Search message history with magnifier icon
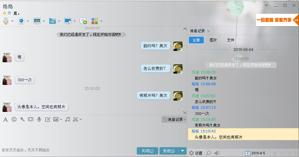This screenshot has height=157, width=299. (208, 153)
